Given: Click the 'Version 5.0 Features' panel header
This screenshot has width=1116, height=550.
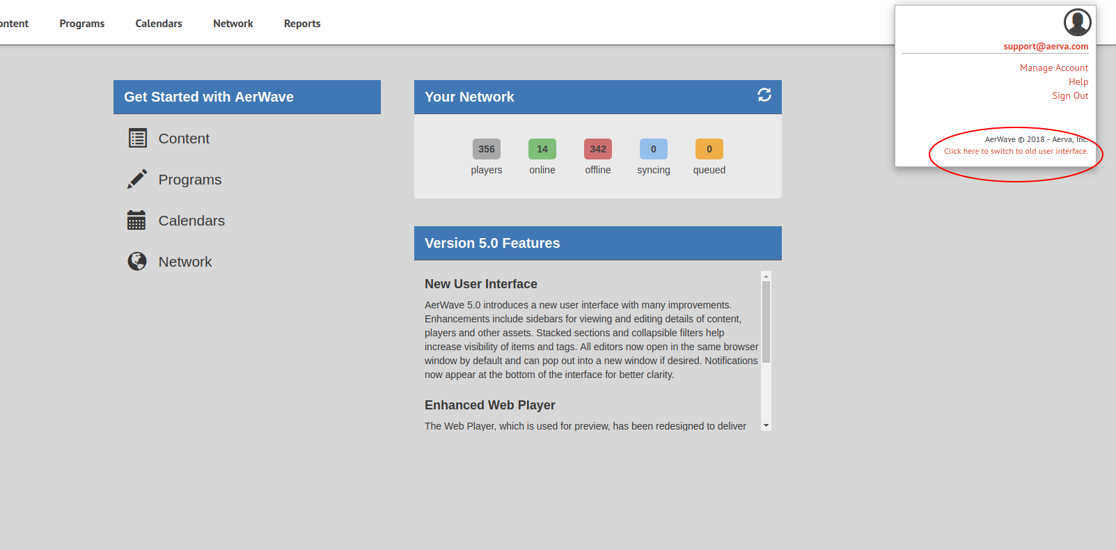Looking at the screenshot, I should [x=598, y=243].
